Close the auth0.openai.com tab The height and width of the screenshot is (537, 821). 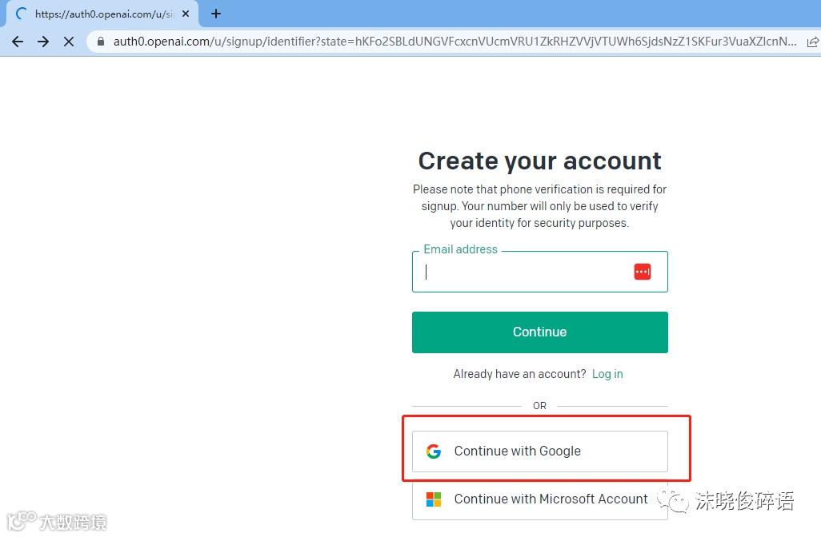click(186, 14)
